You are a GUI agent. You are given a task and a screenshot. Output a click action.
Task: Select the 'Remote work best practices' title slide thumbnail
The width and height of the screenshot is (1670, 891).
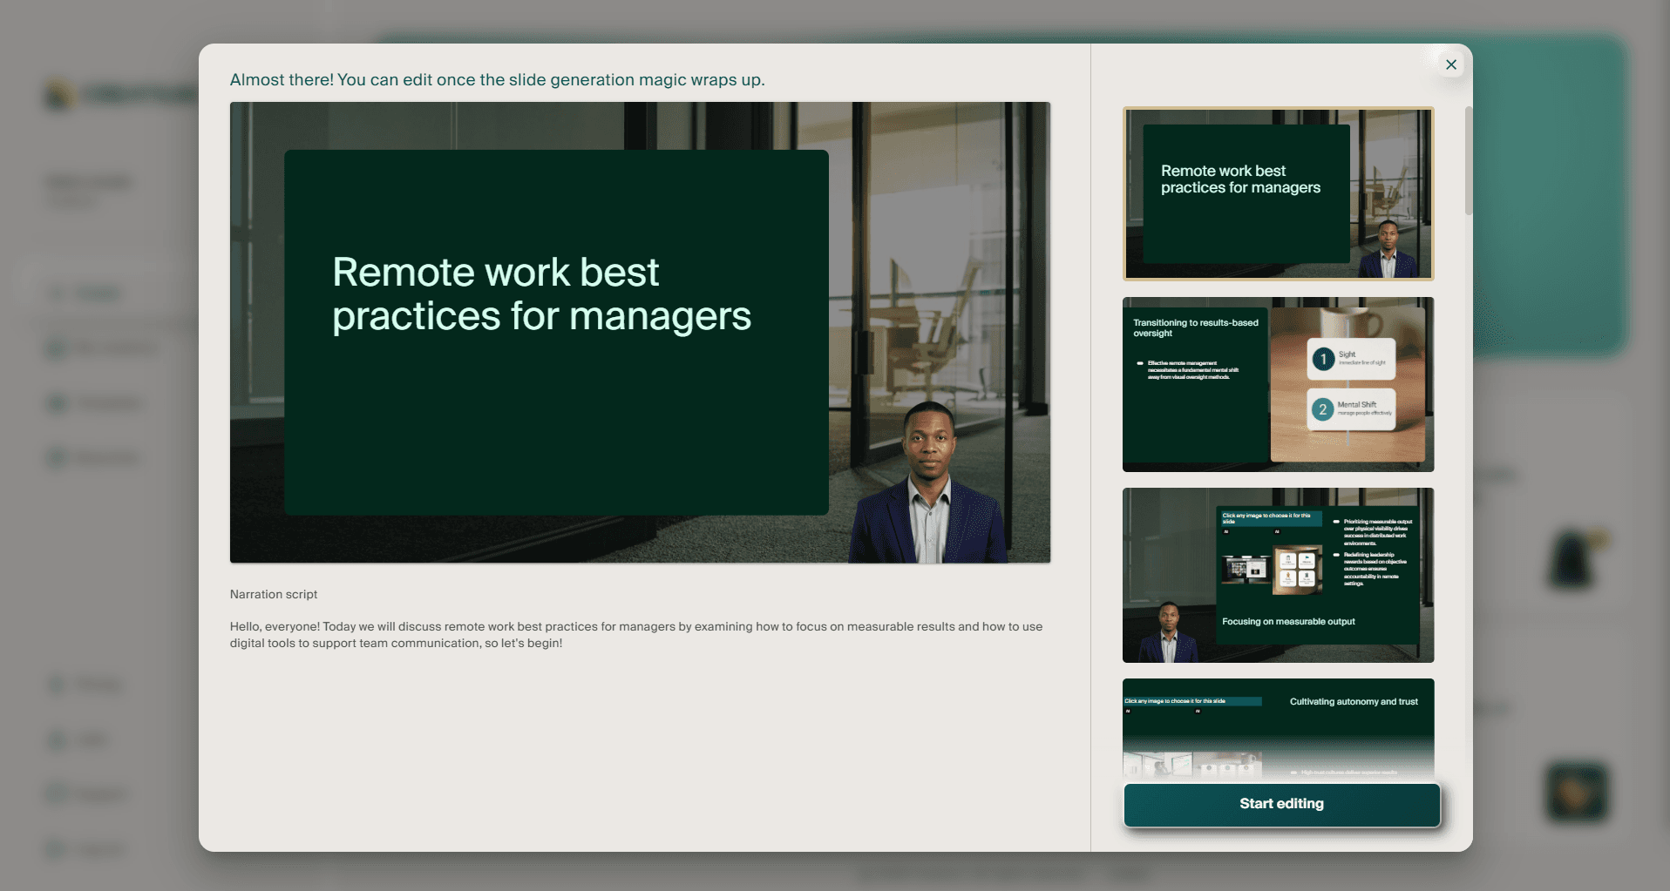pyautogui.click(x=1278, y=193)
